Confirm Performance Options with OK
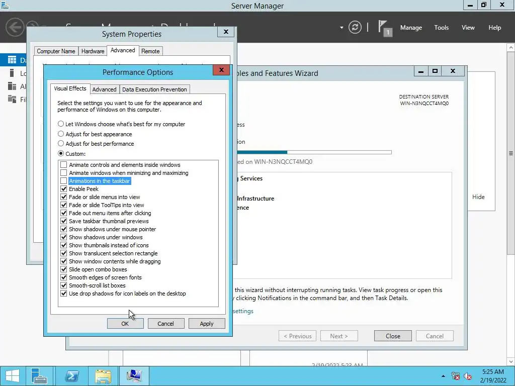 [x=125, y=324]
